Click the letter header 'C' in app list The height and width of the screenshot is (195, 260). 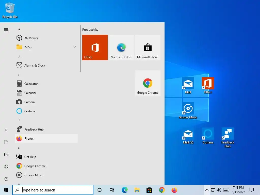click(19, 75)
